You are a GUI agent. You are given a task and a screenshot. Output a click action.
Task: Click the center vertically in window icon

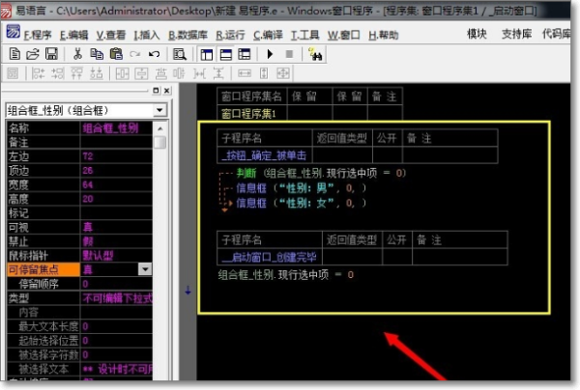point(141,73)
